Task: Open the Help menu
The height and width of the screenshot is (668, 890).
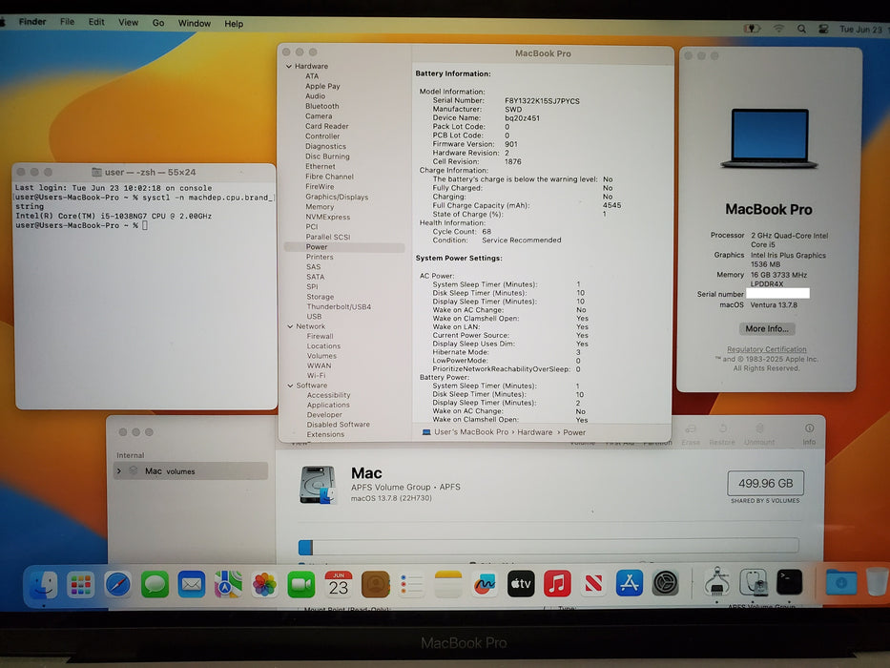Action: tap(234, 24)
